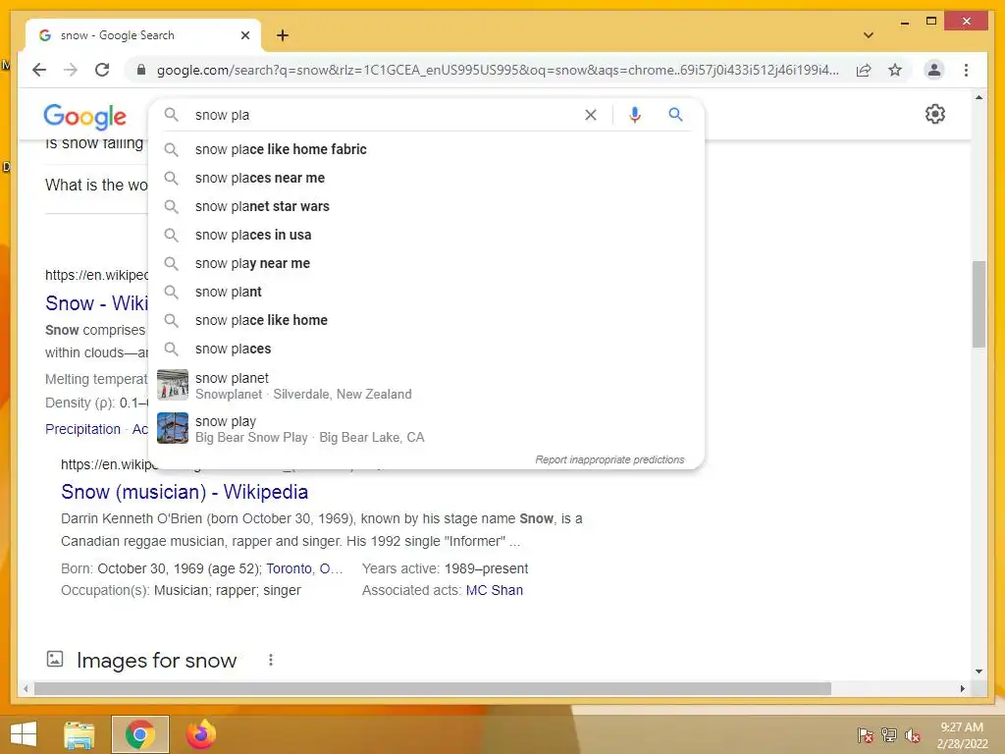Expand the What is the wo... question
The height and width of the screenshot is (754, 1005).
[x=96, y=186]
